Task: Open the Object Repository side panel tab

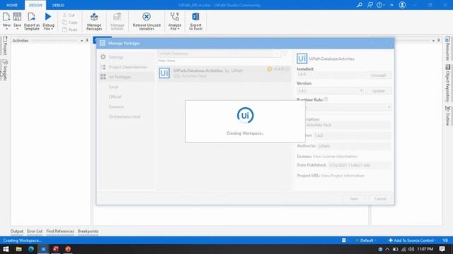Action: pyautogui.click(x=447, y=83)
